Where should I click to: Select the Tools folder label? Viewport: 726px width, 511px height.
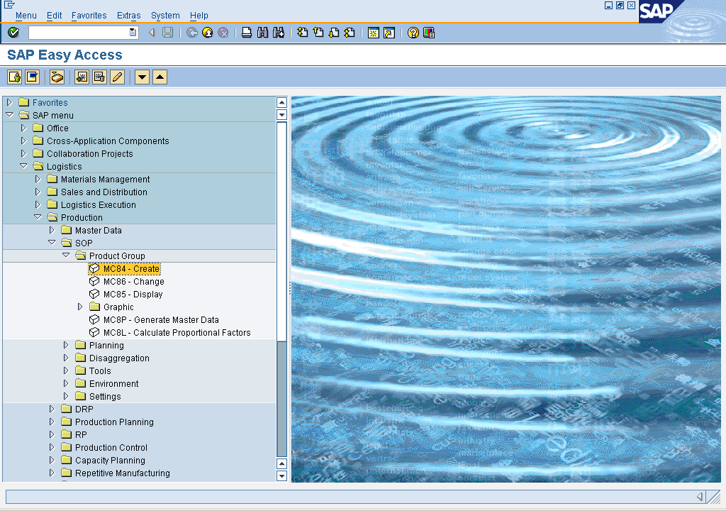pyautogui.click(x=100, y=370)
